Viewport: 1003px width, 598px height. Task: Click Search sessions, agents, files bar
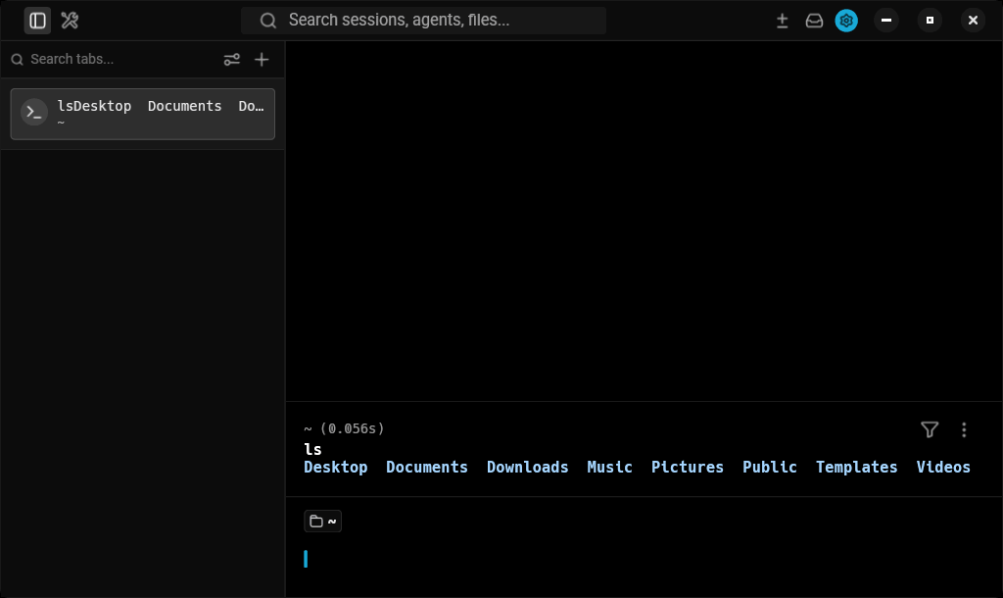coord(423,21)
